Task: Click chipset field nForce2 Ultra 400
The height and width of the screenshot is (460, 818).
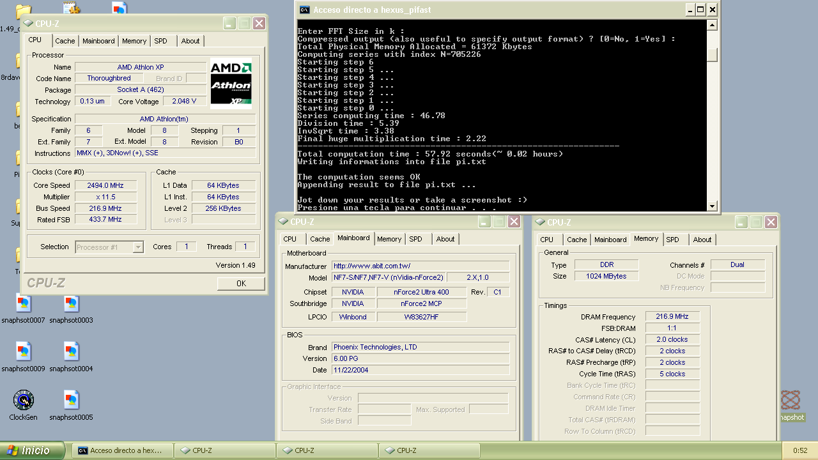Action: click(x=422, y=292)
